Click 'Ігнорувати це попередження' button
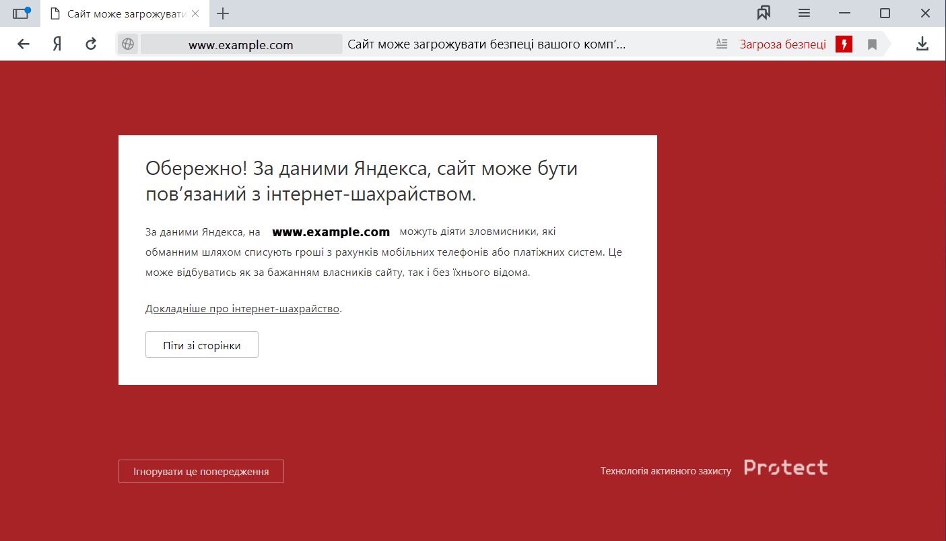This screenshot has height=541, width=946. [201, 471]
